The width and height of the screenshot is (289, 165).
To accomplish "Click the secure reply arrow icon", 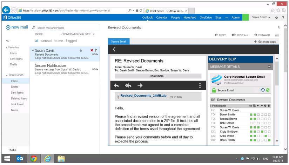I will click(116, 85).
